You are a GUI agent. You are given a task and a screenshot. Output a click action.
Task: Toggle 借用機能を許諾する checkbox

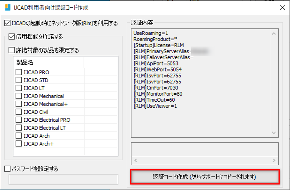click(12, 37)
